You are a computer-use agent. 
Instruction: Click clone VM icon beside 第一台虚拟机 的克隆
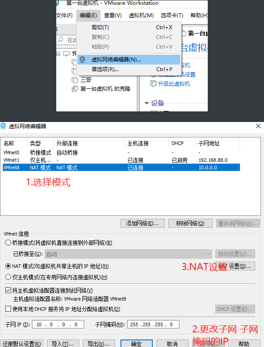75,89
